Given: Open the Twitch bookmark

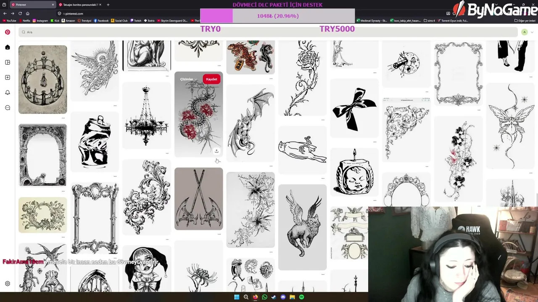Looking at the screenshot, I should pyautogui.click(x=136, y=21).
